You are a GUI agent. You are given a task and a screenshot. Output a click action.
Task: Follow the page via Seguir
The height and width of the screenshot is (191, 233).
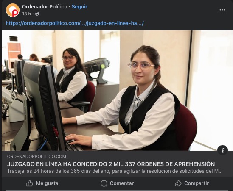coord(79,7)
